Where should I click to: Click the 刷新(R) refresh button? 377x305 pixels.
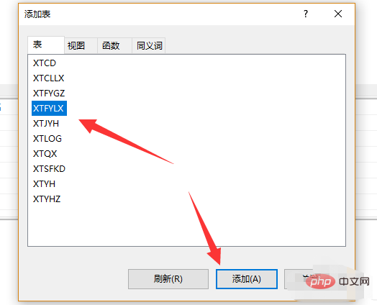tap(168, 279)
